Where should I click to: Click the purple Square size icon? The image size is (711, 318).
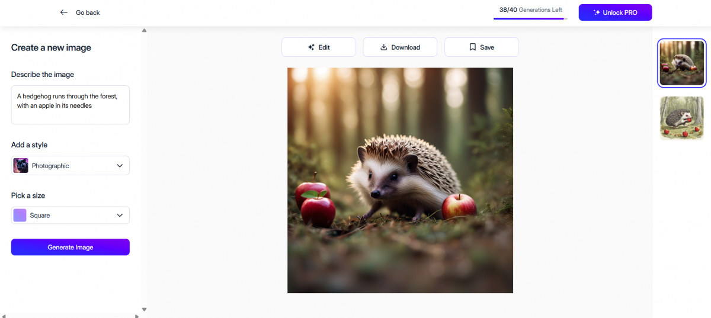(x=20, y=216)
